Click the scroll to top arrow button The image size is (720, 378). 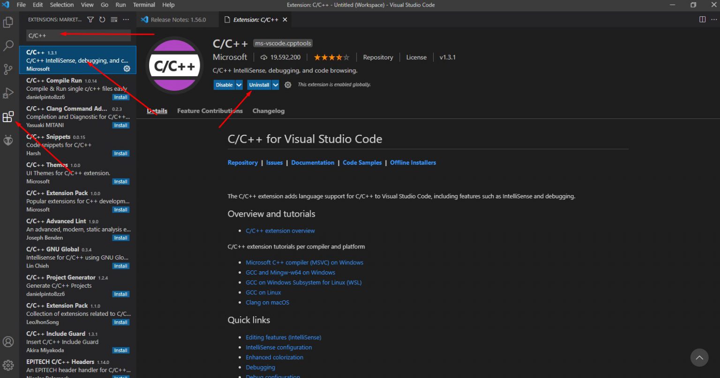(x=699, y=358)
